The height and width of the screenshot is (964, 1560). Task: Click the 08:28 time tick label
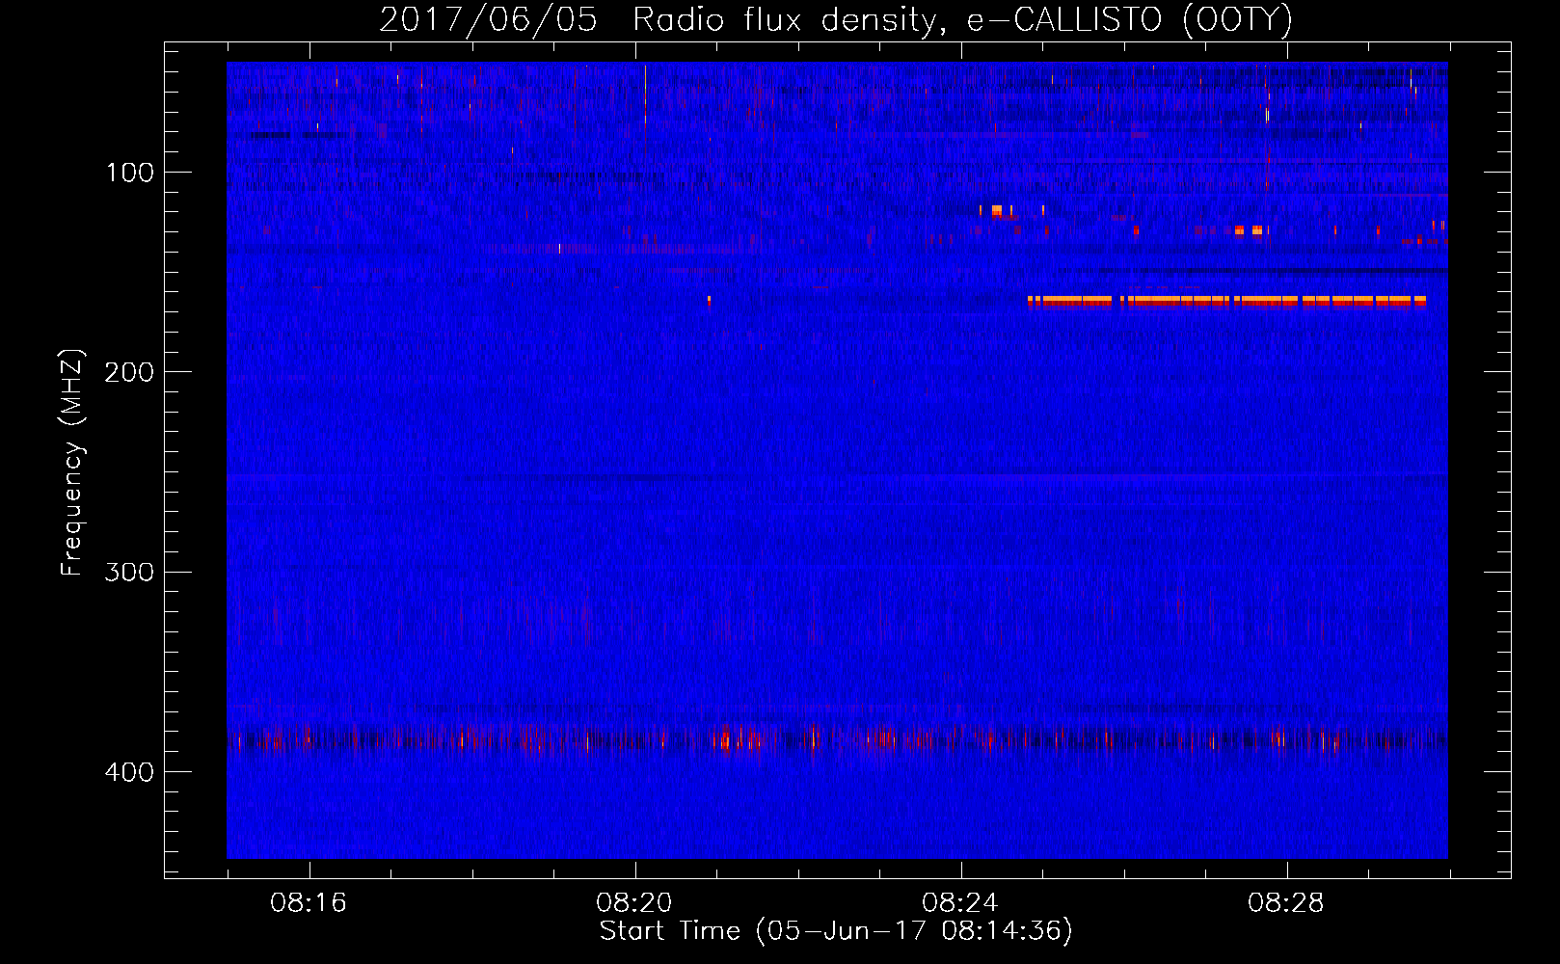point(1286,903)
